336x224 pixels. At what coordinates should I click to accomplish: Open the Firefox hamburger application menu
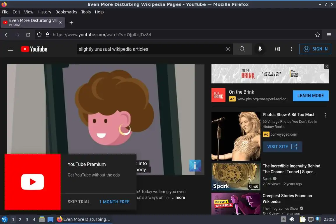[329, 35]
